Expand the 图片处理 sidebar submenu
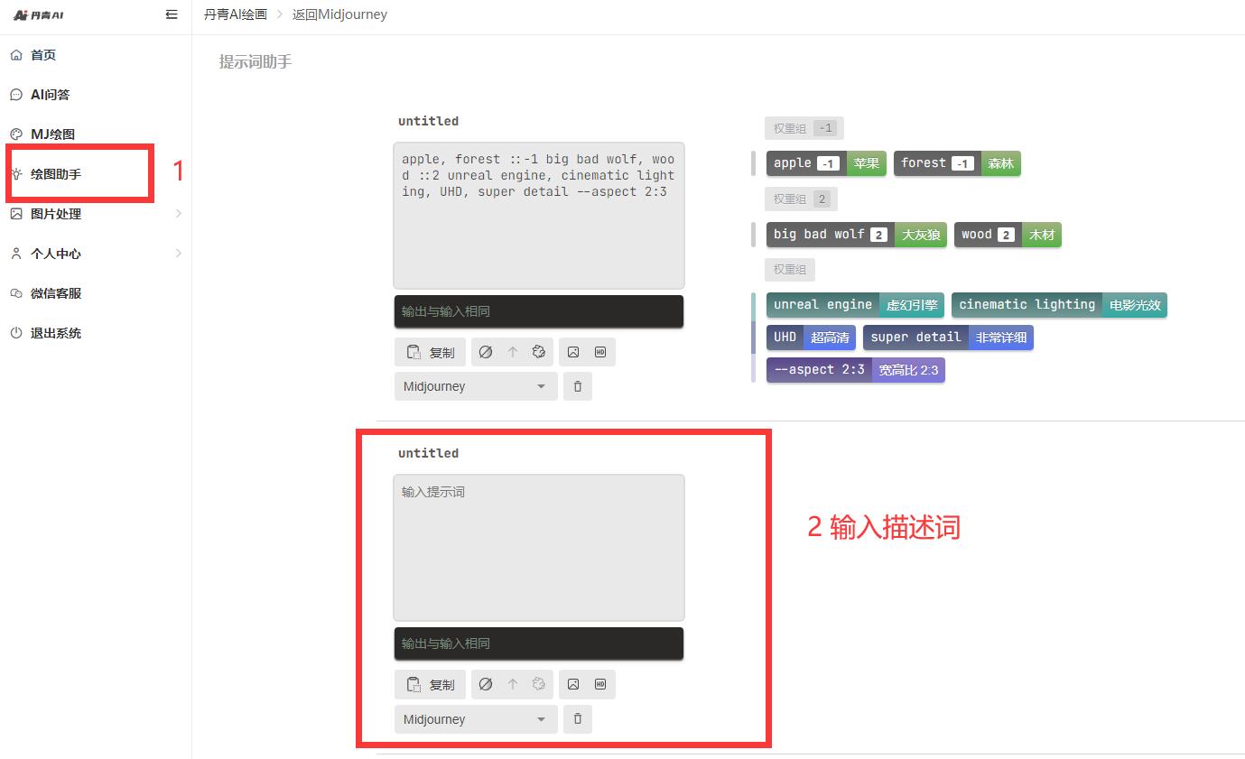The width and height of the screenshot is (1245, 759). tap(95, 214)
